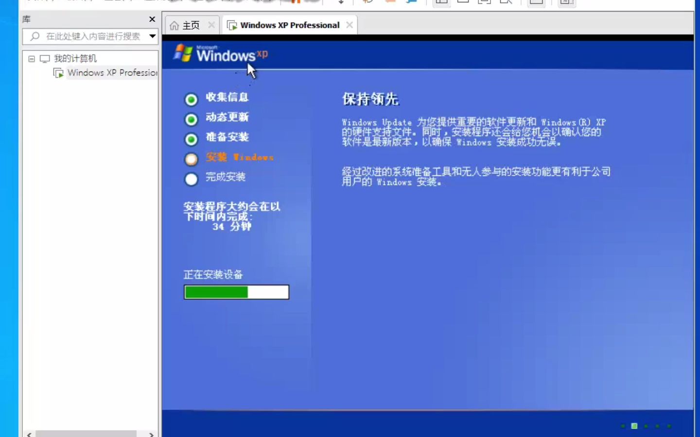Collapse the 我的计算机 tree node
The width and height of the screenshot is (700, 437).
click(x=32, y=58)
